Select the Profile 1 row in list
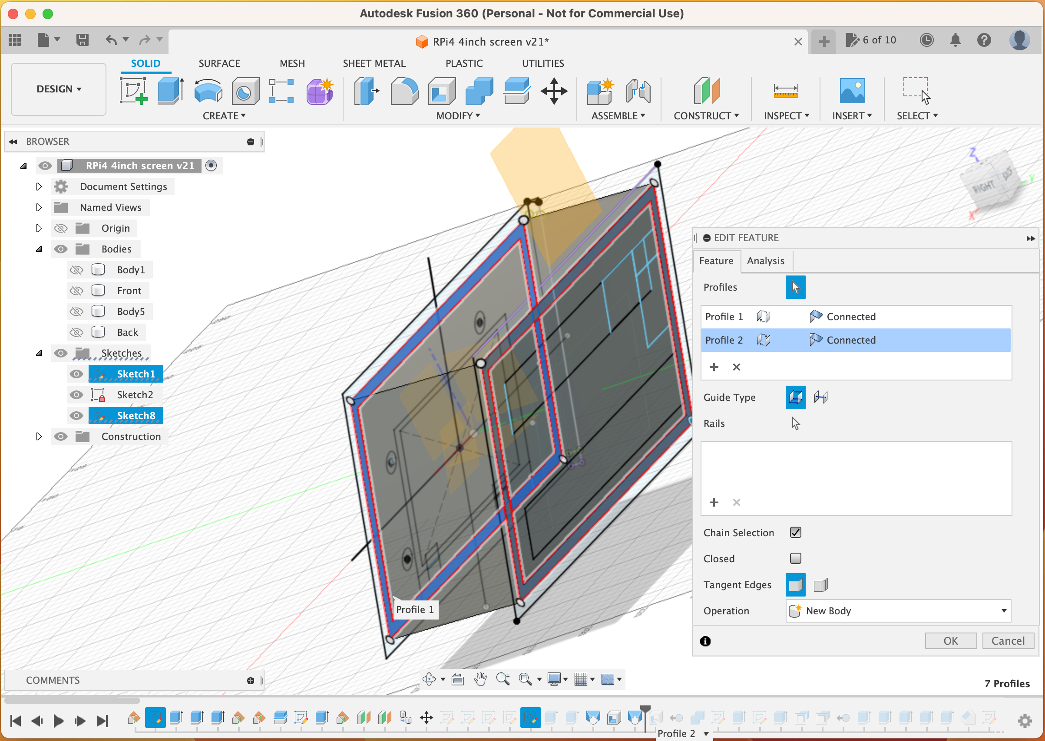This screenshot has width=1045, height=741. [856, 317]
